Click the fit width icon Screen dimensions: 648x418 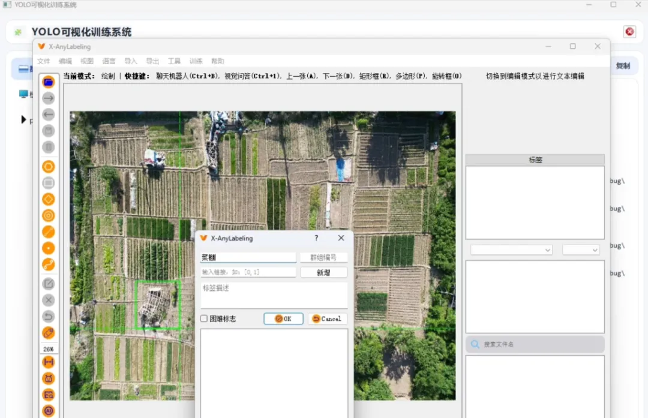coord(49,362)
